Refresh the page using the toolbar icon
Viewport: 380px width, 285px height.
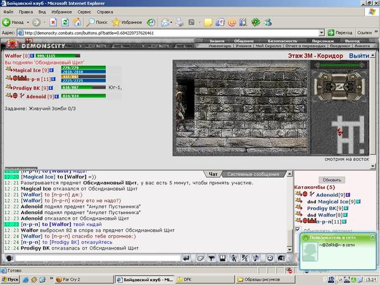[65, 22]
